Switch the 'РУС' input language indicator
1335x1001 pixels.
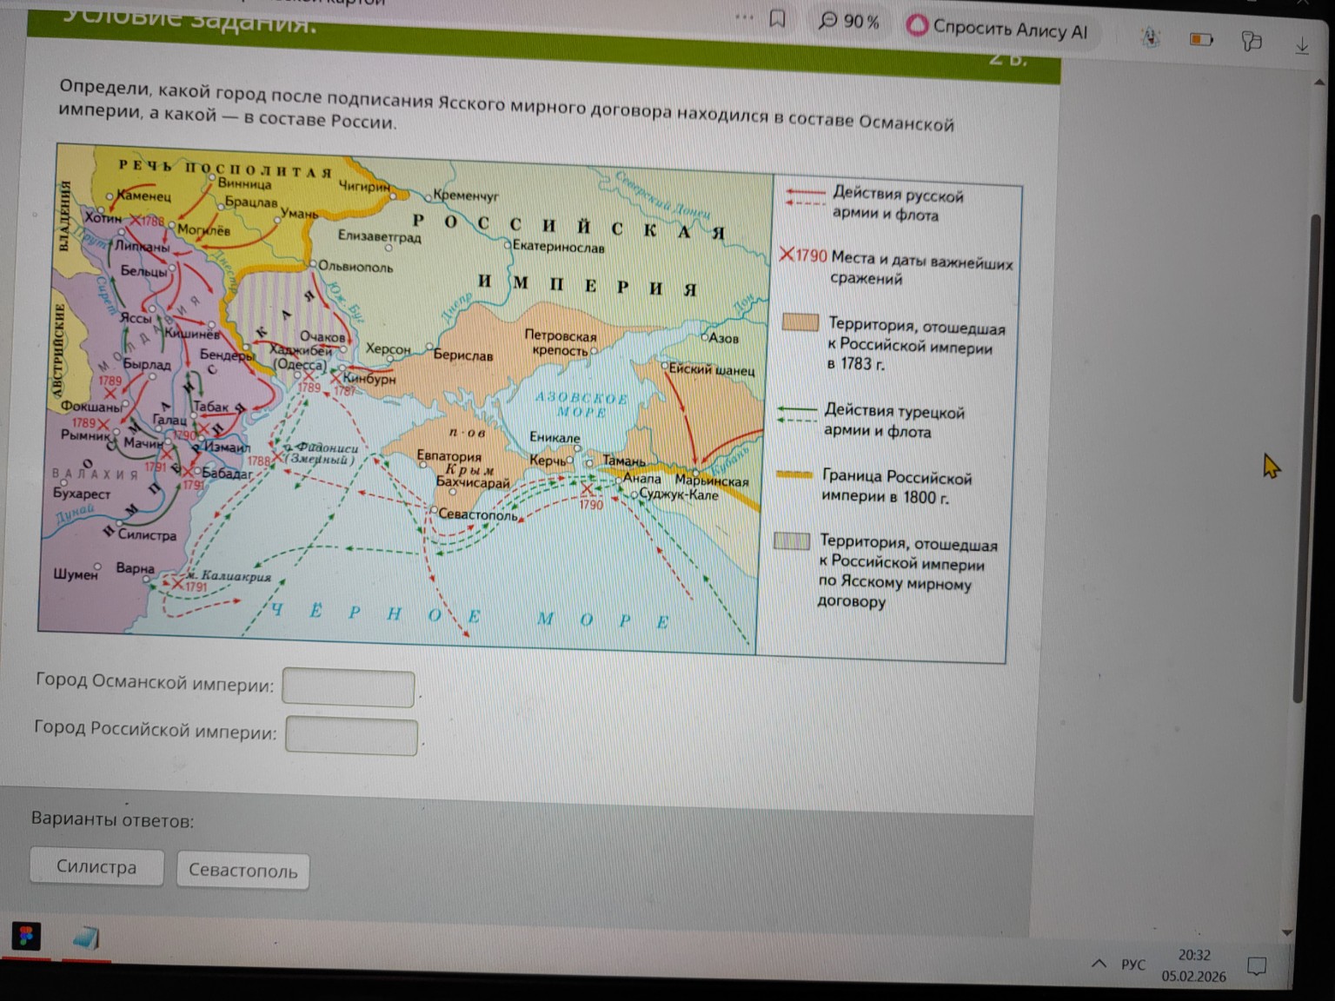pyautogui.click(x=1132, y=965)
